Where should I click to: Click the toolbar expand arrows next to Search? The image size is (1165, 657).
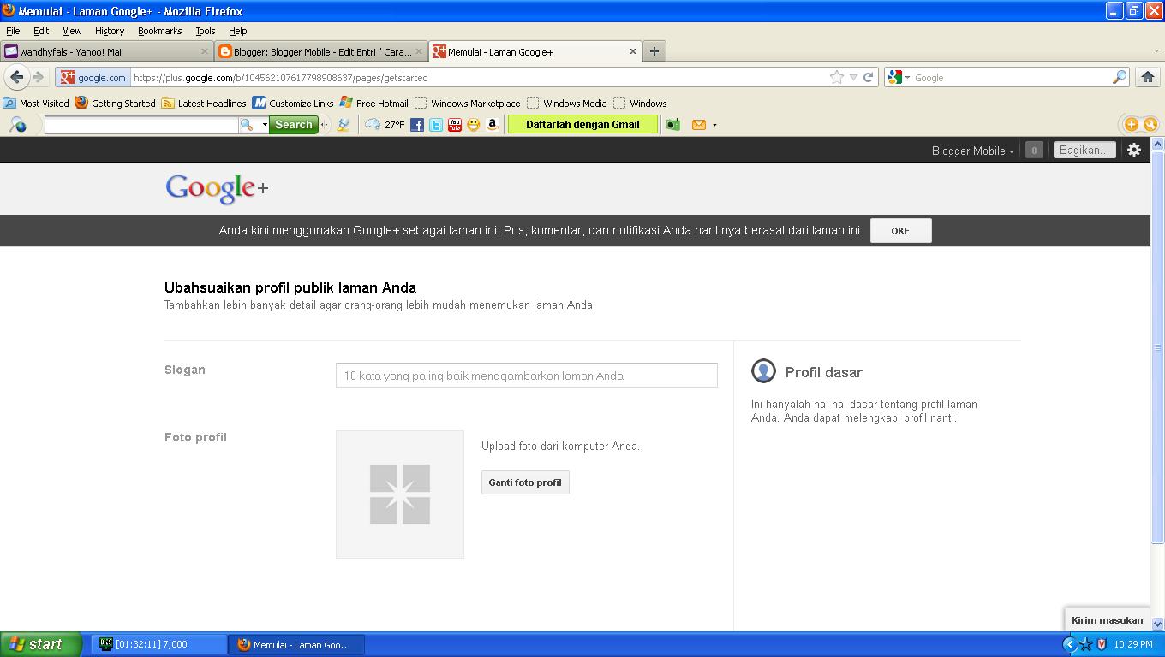pos(324,125)
